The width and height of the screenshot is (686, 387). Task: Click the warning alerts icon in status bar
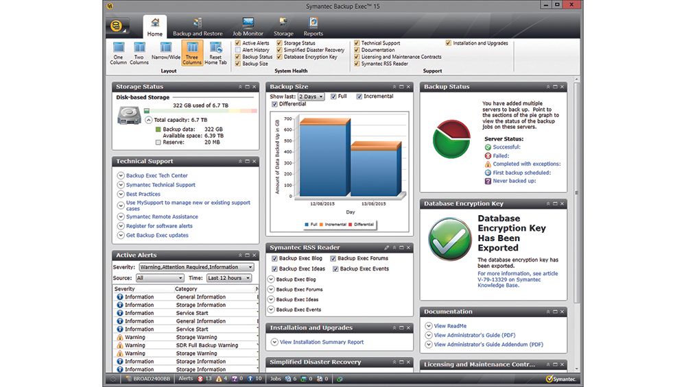pyautogui.click(x=219, y=379)
